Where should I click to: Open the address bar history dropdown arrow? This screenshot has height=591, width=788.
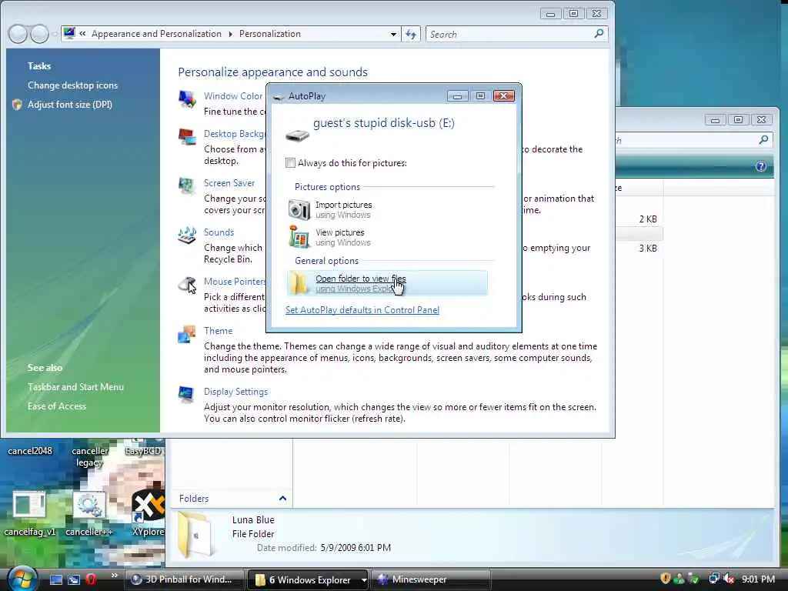[x=393, y=34]
